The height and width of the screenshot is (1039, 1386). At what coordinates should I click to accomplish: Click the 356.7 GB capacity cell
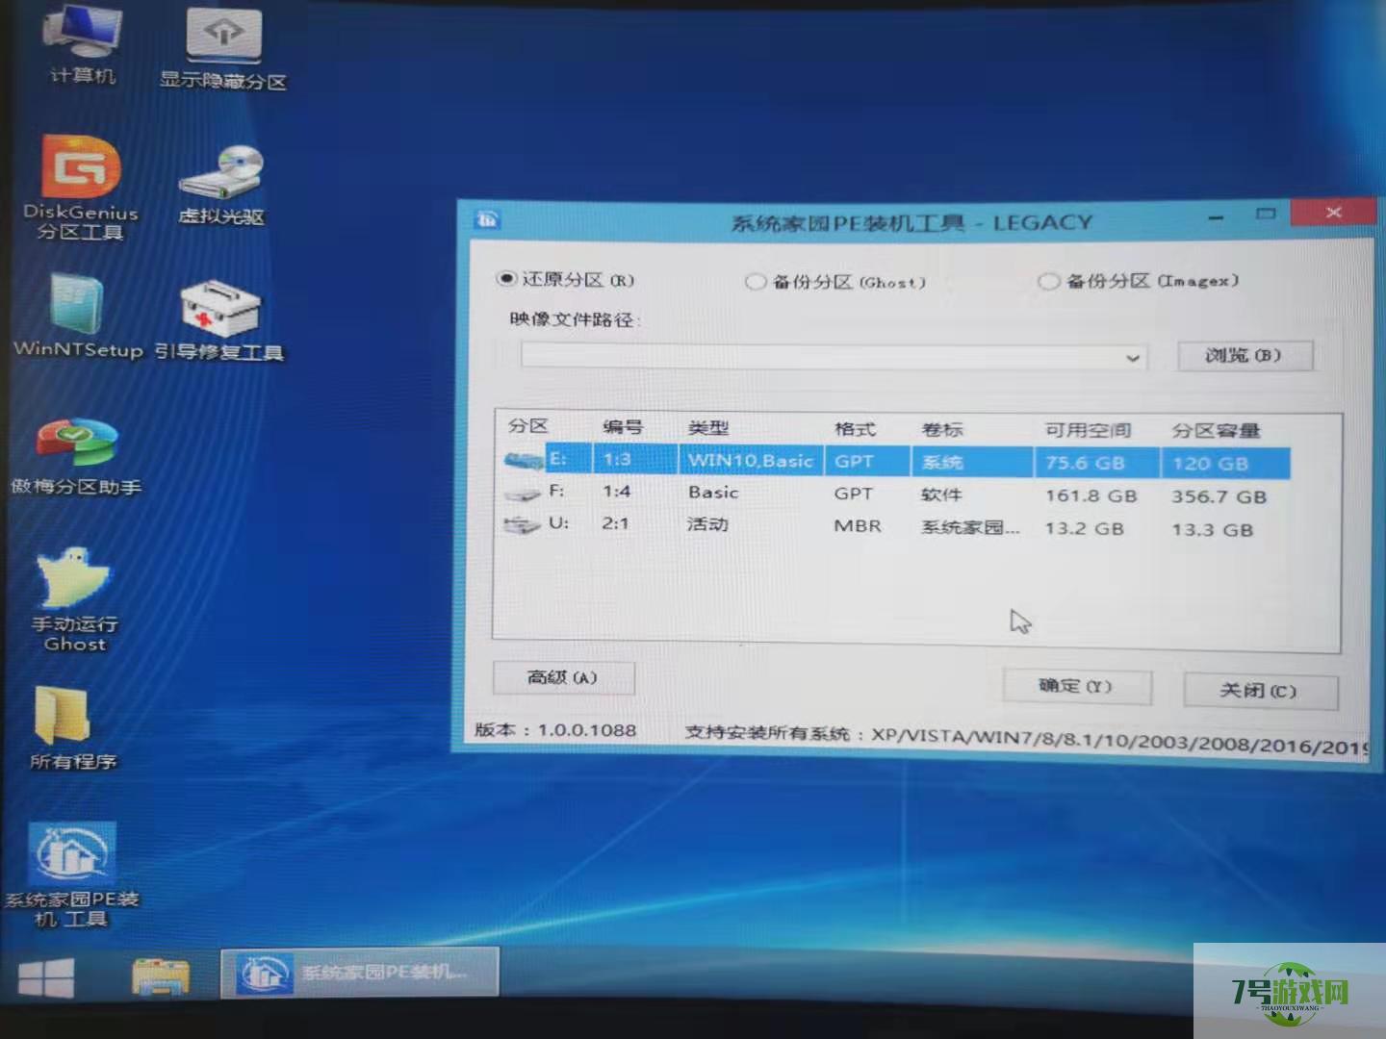coord(1219,497)
